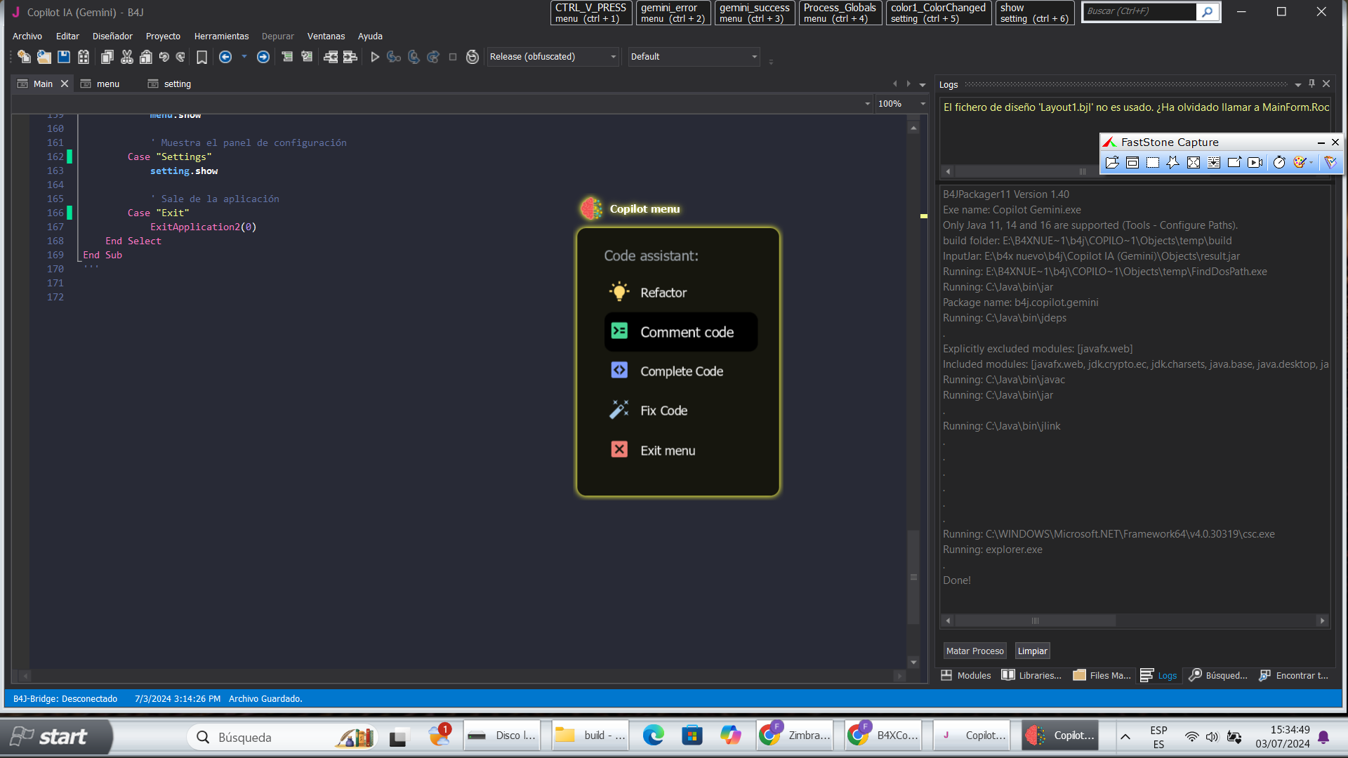Open FastStone screen recorder icon
The image size is (1348, 758).
[x=1255, y=163]
